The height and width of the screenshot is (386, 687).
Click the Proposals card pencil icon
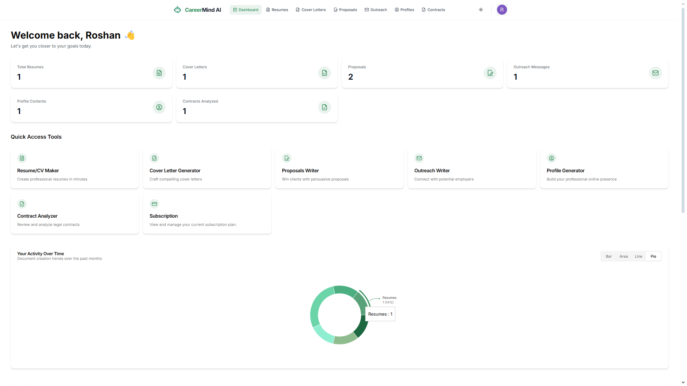[x=490, y=73]
